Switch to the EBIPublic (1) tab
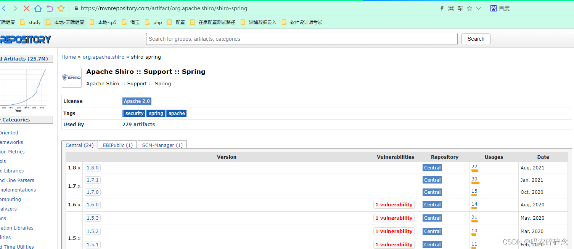This screenshot has width=574, height=249. pos(118,145)
